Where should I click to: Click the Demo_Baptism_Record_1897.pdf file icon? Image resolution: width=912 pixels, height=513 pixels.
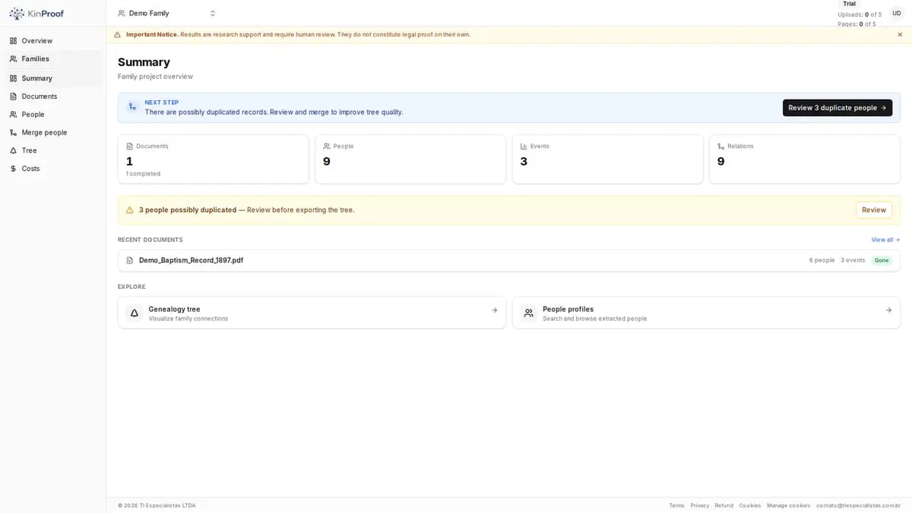click(x=130, y=260)
